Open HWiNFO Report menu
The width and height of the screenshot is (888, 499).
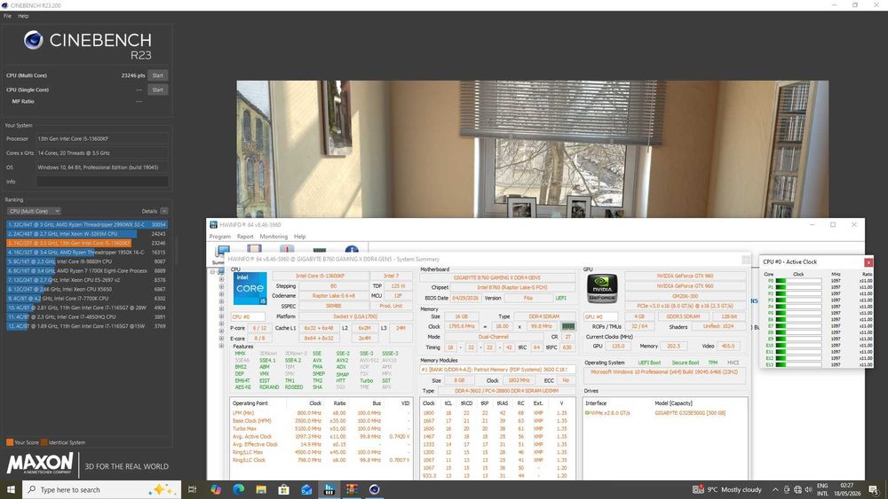click(x=245, y=237)
